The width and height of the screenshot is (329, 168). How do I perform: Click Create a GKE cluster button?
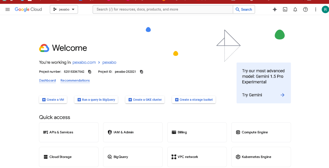tap(145, 100)
